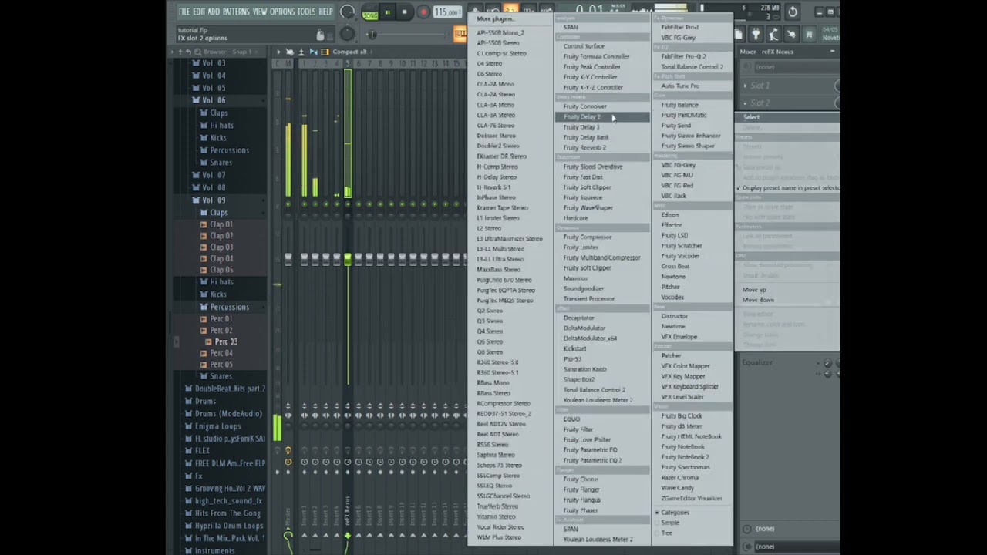Image resolution: width=987 pixels, height=555 pixels.
Task: Click the stop button in the transport
Action: click(404, 12)
